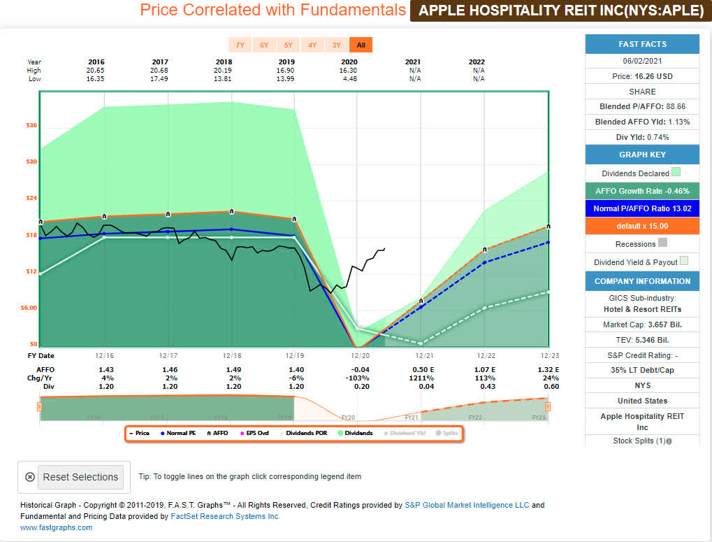Click the 2020 dividend value 0.20
This screenshot has width=712, height=542.
(362, 387)
